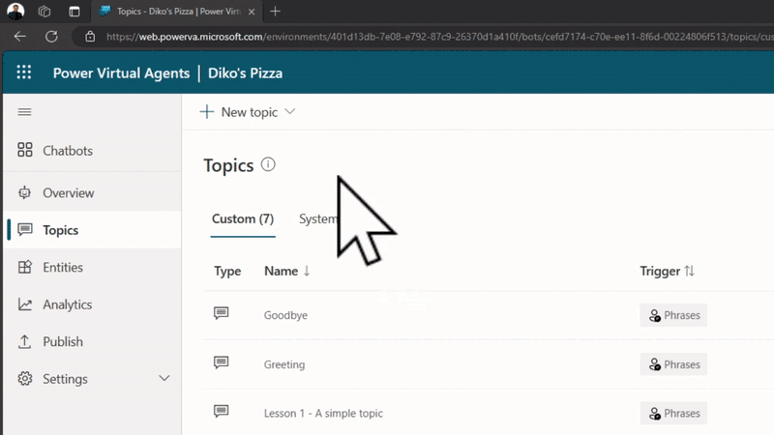Click the Chatbots grid icon

[x=25, y=150]
